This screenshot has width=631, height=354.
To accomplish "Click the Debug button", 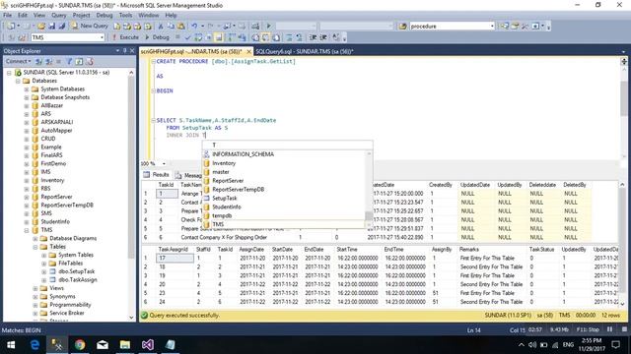I will tap(157, 37).
